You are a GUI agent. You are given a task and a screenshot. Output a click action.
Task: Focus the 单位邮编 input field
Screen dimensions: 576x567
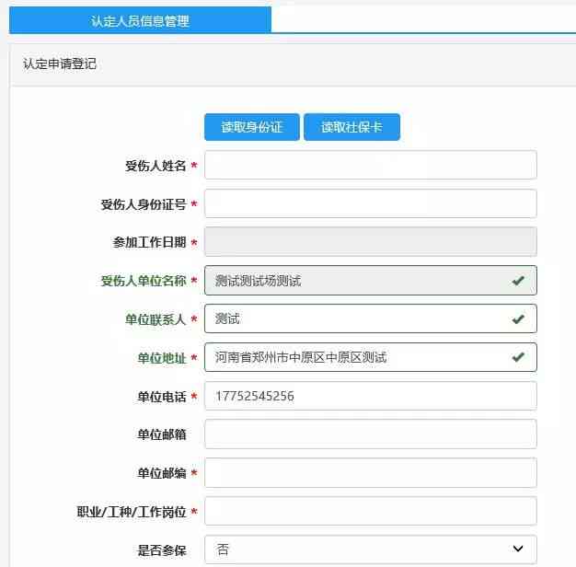pos(370,472)
